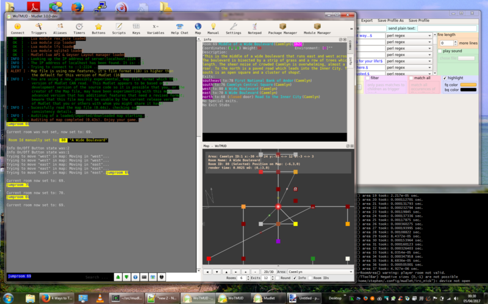
Task: Open the Scripts editor
Action: (119, 29)
